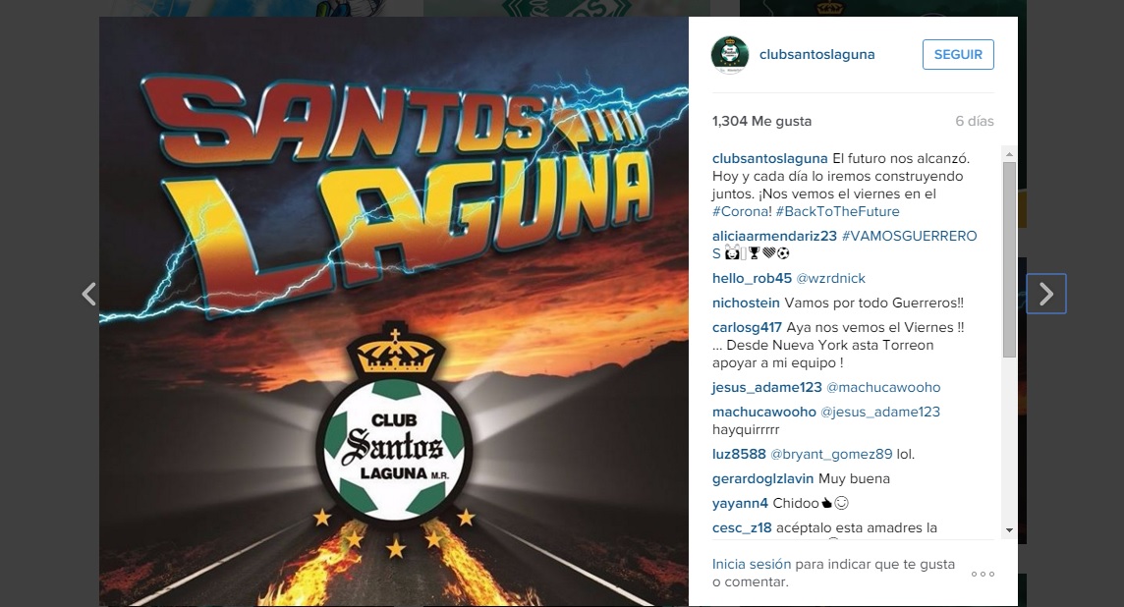Open the @bryant_gomez89 mention

[831, 455]
